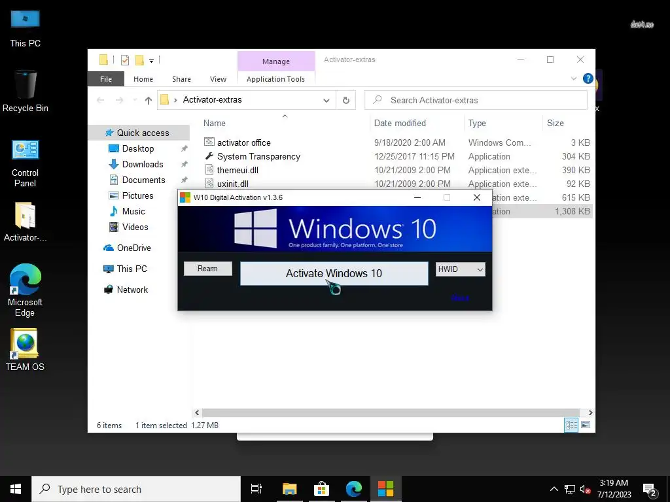Image resolution: width=670 pixels, height=502 pixels.
Task: Open Customize Quick Access Toolbar dropdown
Action: 151,61
